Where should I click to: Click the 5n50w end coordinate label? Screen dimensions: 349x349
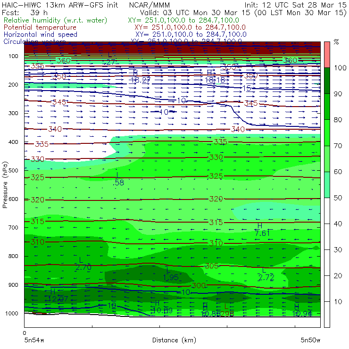[x=310, y=340]
